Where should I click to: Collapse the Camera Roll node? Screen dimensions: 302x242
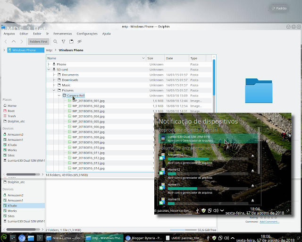tap(59, 95)
